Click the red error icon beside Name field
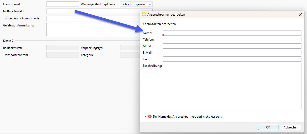The image size is (307, 134). pyautogui.click(x=163, y=35)
